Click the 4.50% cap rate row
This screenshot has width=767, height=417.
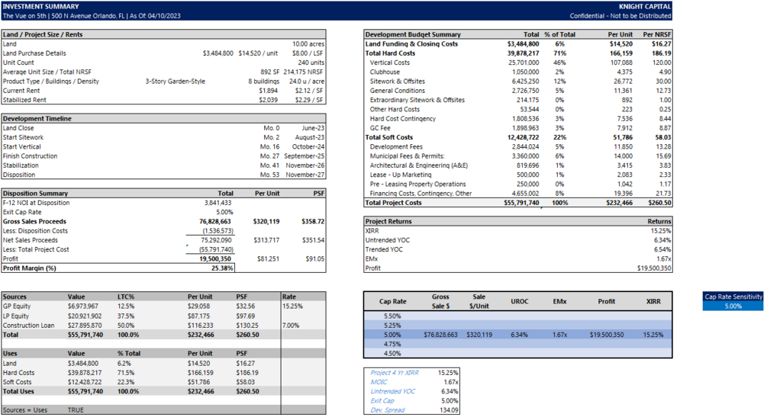tap(518, 354)
